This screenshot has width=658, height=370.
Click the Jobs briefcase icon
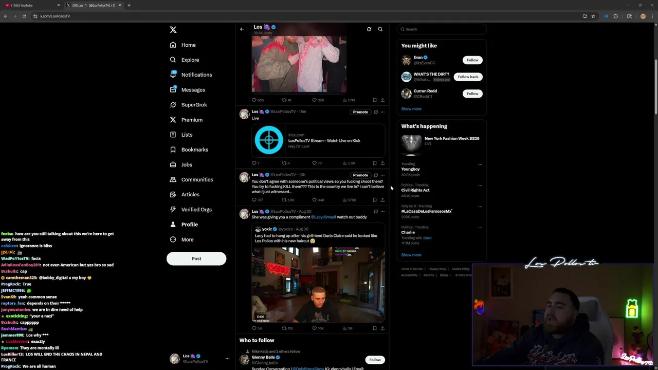[x=173, y=164]
